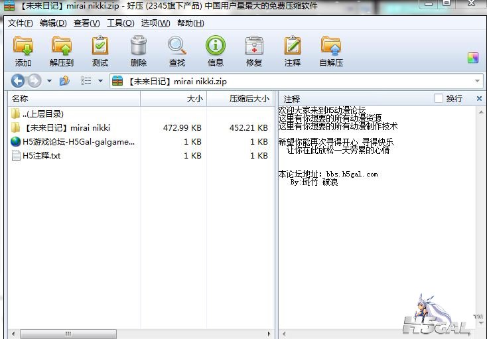The height and width of the screenshot is (339, 487).
Task: Go up one folder level icon
Action: 64,81
